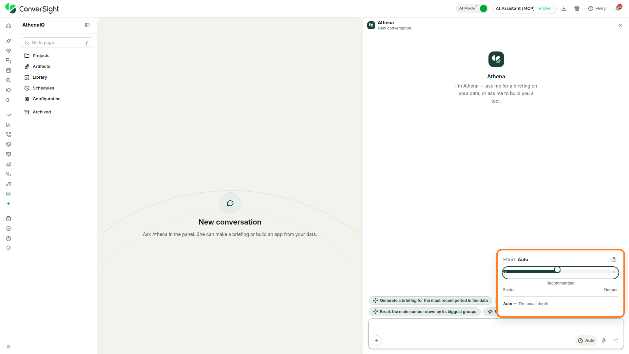Open the bar chart rail icon
This screenshot has width=629, height=354.
tap(9, 125)
